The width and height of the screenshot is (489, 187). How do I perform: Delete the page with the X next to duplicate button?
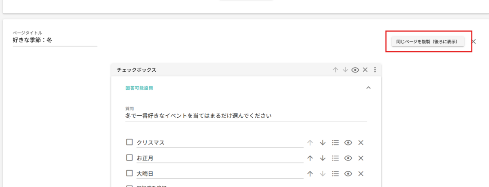click(474, 42)
